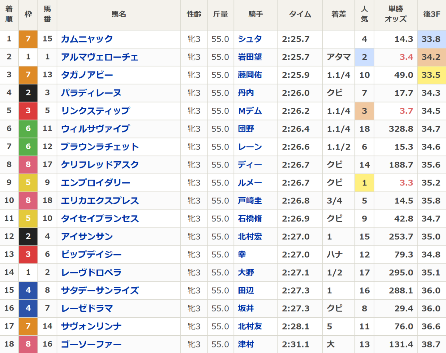Click the 後3F column header
The height and width of the screenshot is (353, 446).
[431, 14]
